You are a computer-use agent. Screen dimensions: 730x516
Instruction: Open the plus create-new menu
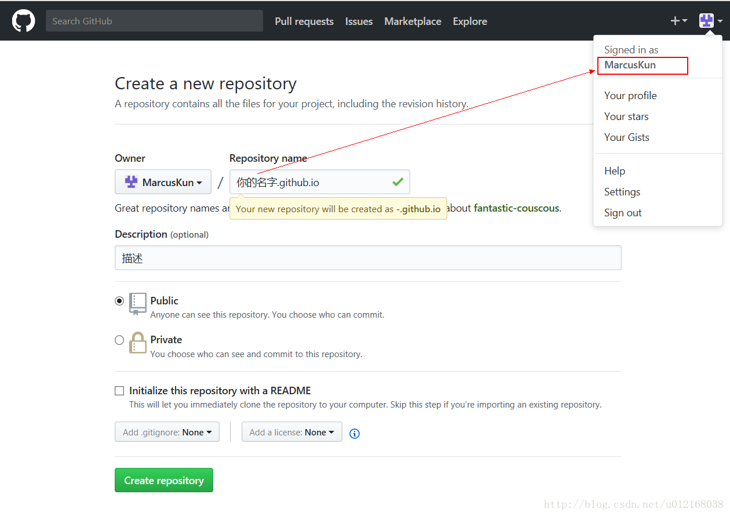point(678,21)
